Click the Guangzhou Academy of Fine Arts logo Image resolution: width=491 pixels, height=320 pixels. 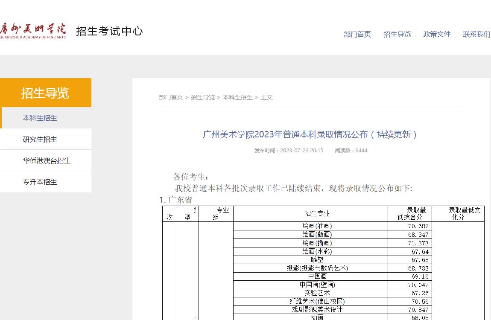point(33,31)
